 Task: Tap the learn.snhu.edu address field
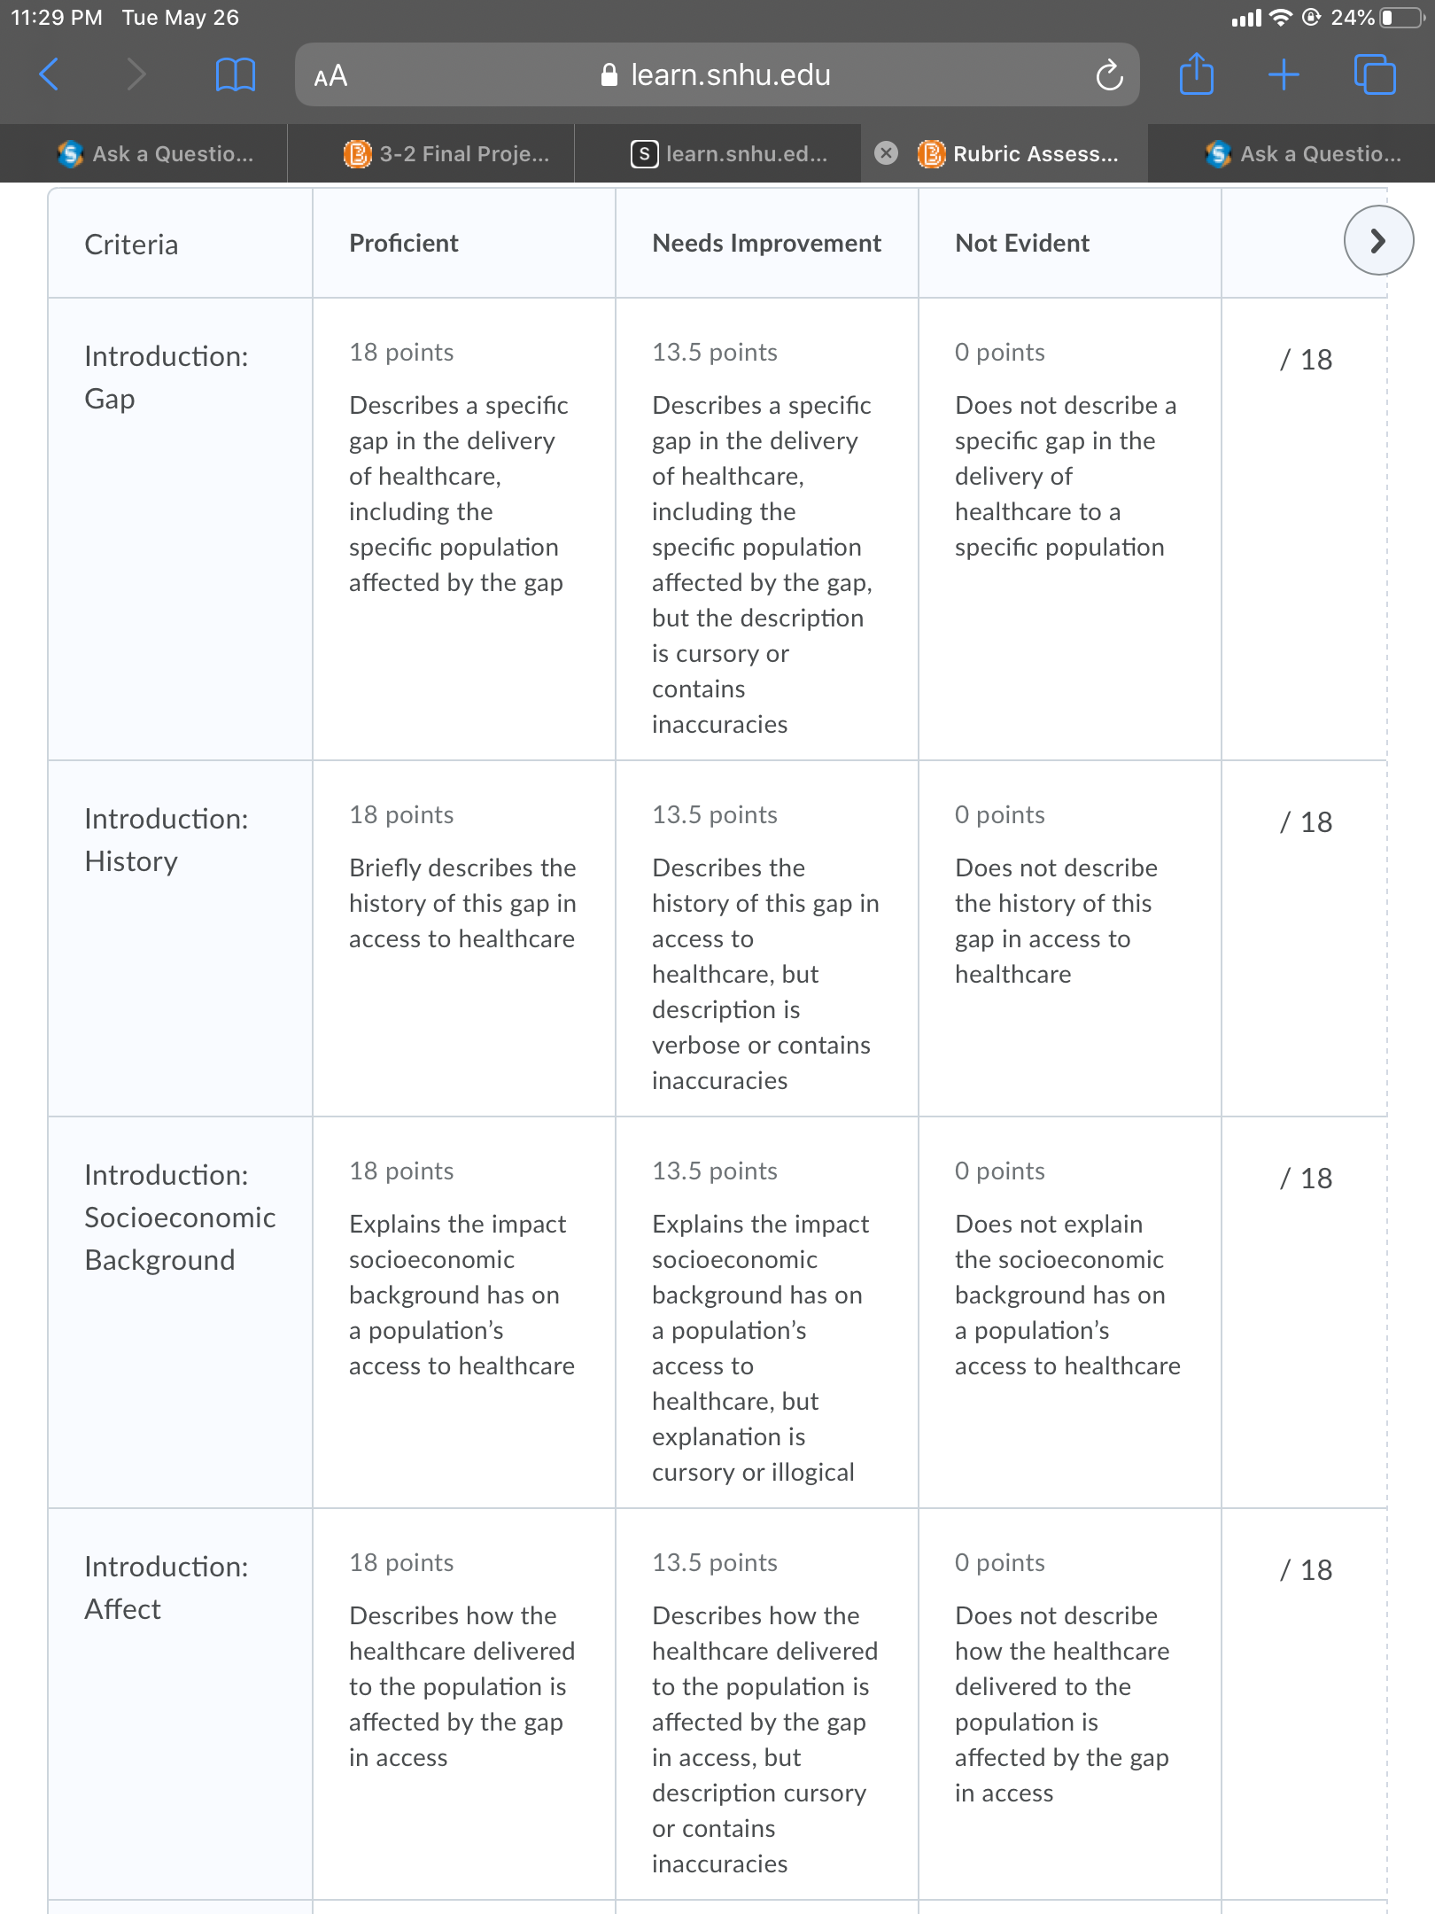pos(716,75)
